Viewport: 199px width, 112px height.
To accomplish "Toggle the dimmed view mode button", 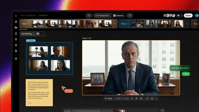I will [43, 34].
